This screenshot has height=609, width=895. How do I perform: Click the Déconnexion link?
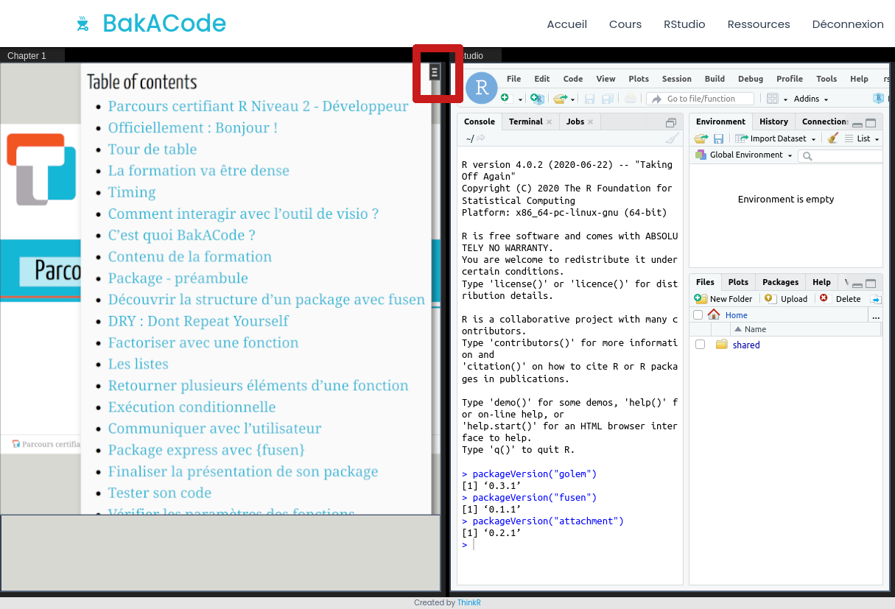click(848, 24)
